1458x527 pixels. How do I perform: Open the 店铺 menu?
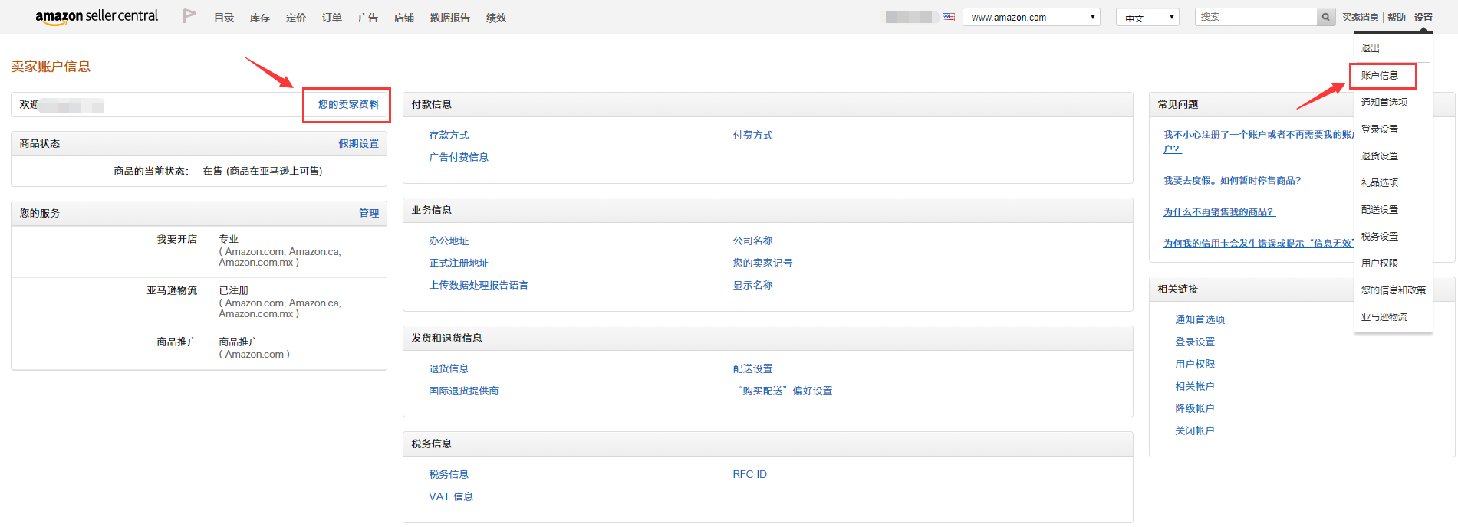click(404, 18)
